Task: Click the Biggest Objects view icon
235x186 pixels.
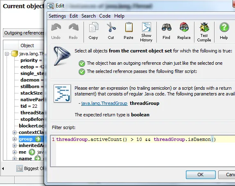Action: [x=20, y=168]
